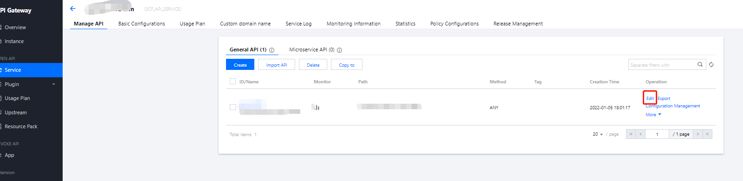This screenshot has height=181, width=743.
Task: Select all APIs with the header checkbox
Action: [233, 81]
